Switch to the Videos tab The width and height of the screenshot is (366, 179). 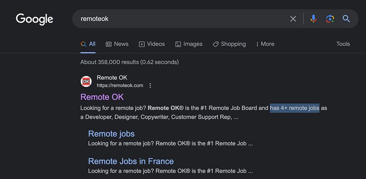[x=152, y=44]
